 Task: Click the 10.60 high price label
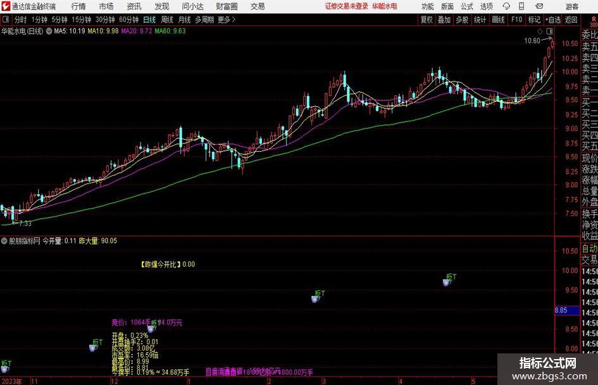click(x=532, y=41)
